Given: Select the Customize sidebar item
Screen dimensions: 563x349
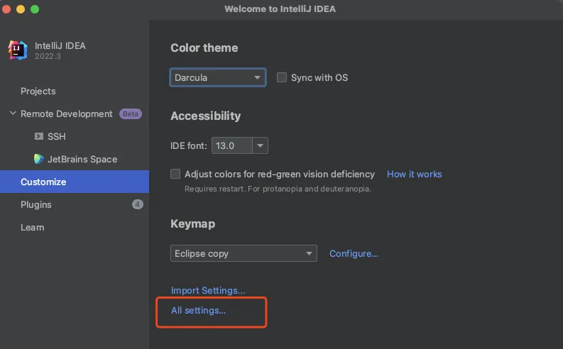Looking at the screenshot, I should coord(43,182).
